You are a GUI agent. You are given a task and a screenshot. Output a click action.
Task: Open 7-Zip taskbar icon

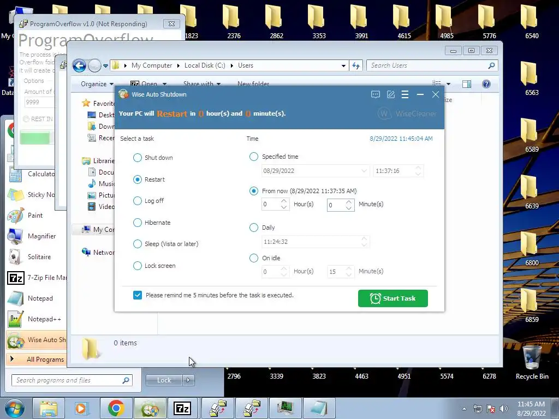click(182, 408)
